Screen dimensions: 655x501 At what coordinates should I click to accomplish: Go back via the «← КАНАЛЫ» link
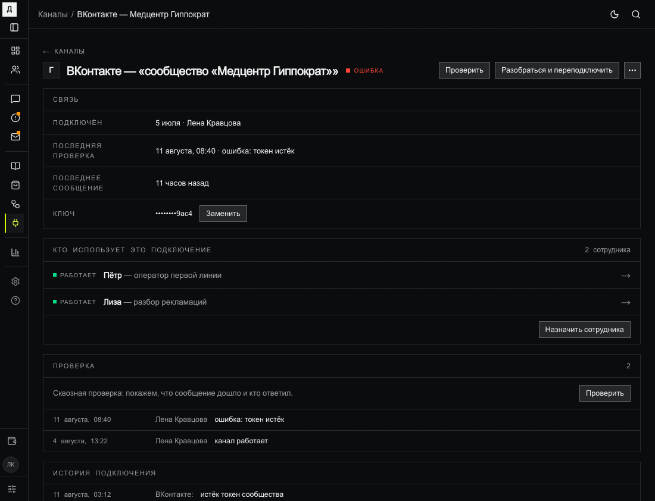click(x=64, y=51)
